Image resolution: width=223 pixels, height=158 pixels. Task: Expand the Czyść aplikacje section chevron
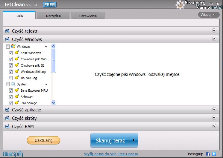click(x=214, y=110)
